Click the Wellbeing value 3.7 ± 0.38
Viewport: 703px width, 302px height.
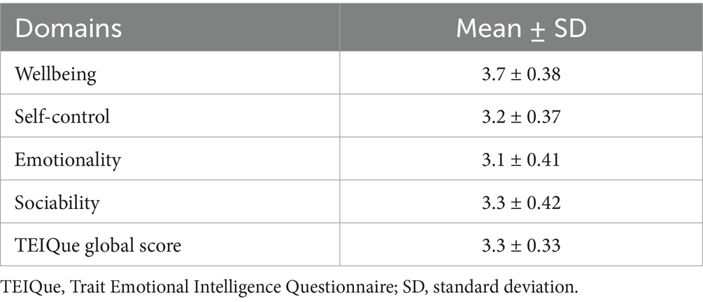pyautogui.click(x=520, y=72)
